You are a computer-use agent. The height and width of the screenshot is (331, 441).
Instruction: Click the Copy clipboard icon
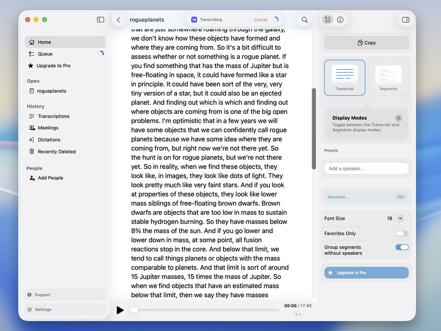[x=360, y=43]
